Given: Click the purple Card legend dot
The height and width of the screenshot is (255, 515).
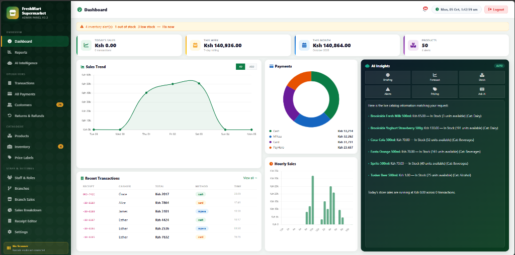Looking at the screenshot, I should (270, 142).
